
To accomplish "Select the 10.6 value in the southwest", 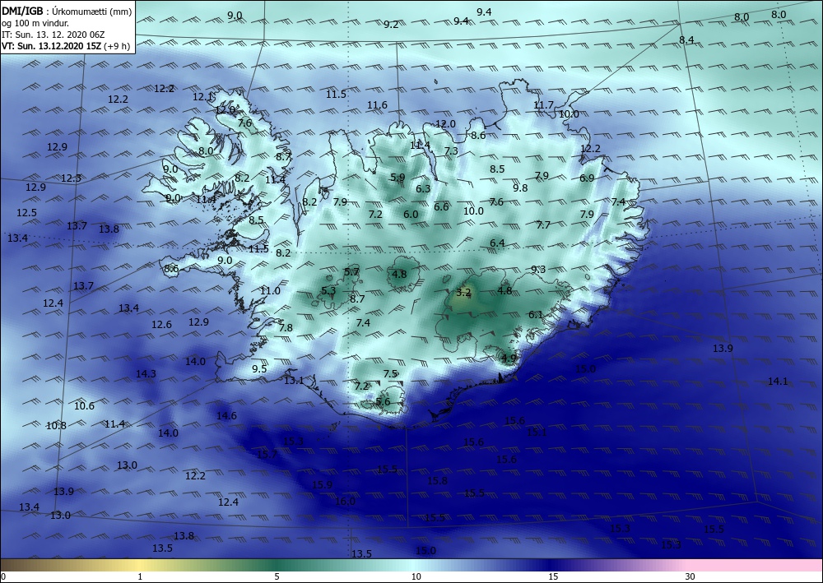I will [84, 405].
